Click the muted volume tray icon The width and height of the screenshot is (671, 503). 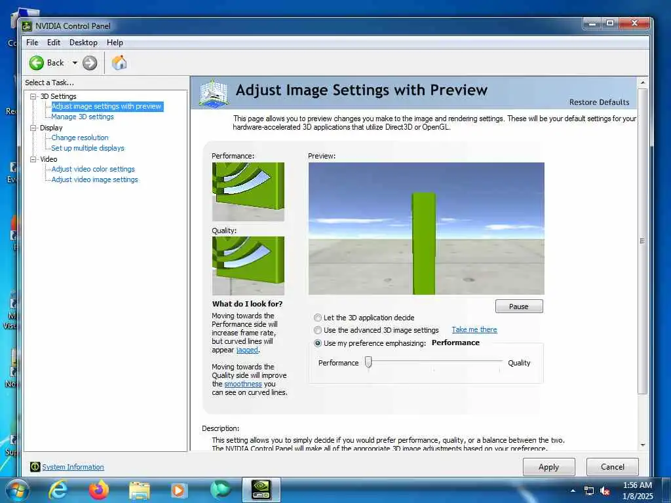(605, 491)
